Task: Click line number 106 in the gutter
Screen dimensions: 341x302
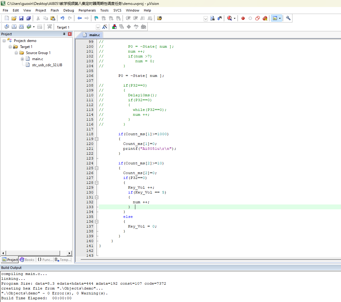Action: pos(89,76)
